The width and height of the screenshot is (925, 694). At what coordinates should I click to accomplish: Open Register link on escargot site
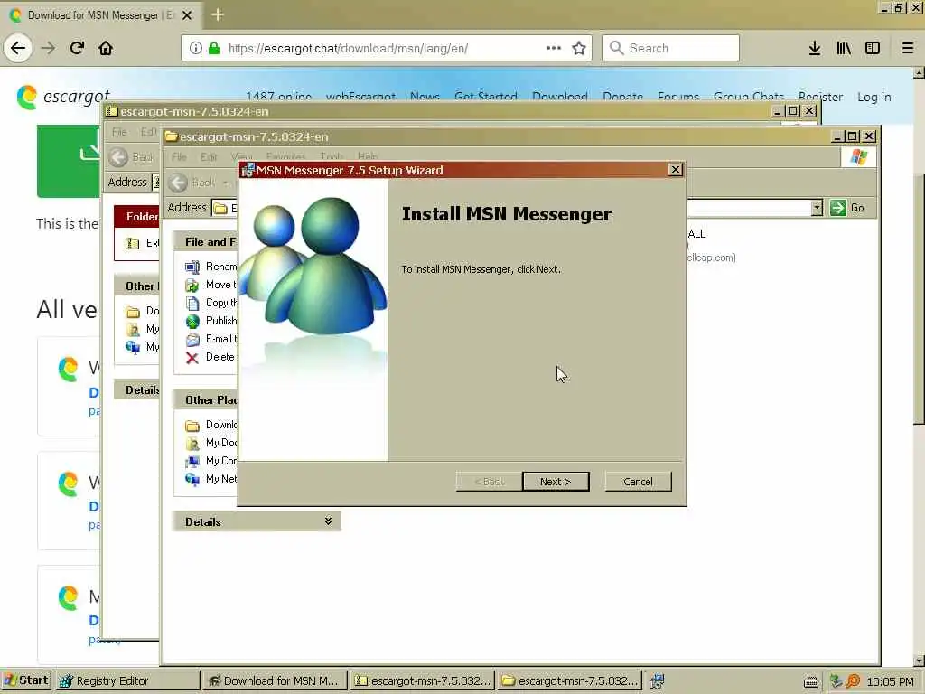pyautogui.click(x=820, y=97)
